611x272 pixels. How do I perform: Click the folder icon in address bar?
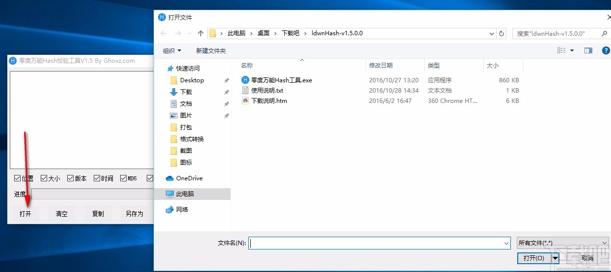tap(213, 33)
